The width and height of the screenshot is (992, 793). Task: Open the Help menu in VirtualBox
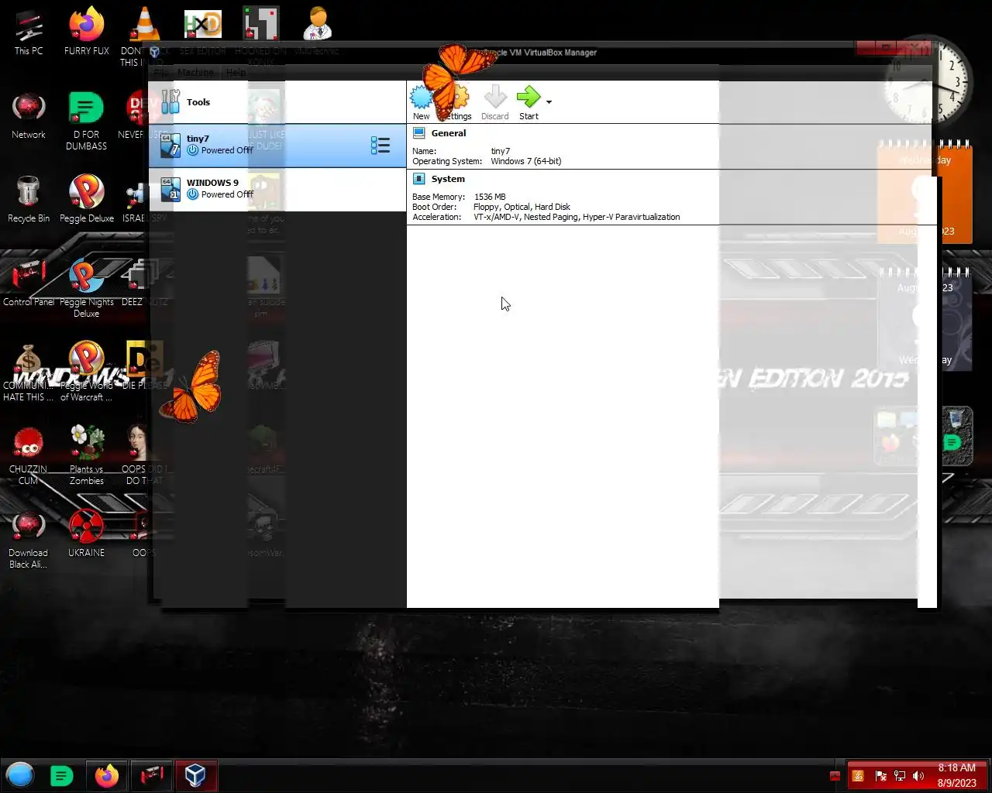pyautogui.click(x=236, y=72)
